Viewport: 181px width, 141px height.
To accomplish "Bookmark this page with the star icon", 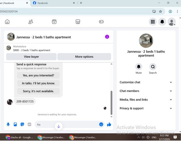I will [x=160, y=11].
